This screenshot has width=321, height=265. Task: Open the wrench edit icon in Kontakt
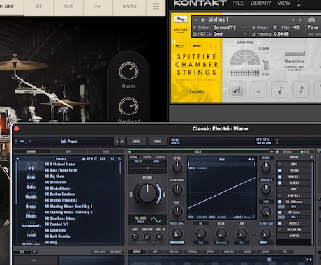[x=180, y=19]
